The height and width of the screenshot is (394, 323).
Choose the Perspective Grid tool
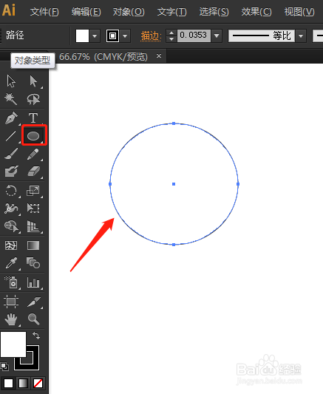click(x=33, y=226)
